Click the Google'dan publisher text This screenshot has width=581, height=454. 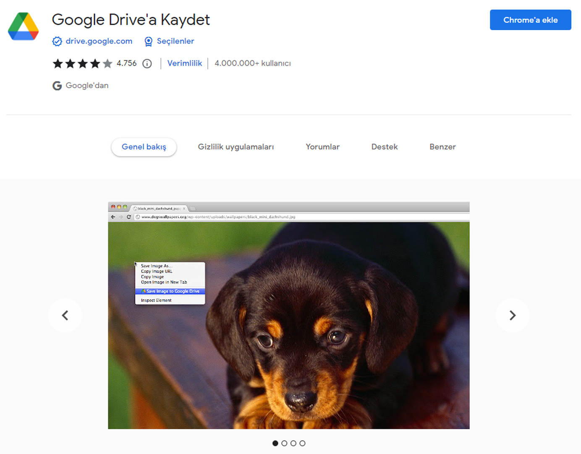(87, 86)
